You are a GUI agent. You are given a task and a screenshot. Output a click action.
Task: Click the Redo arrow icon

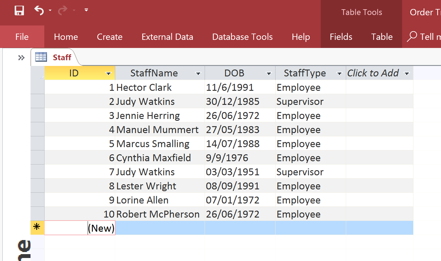(x=62, y=10)
